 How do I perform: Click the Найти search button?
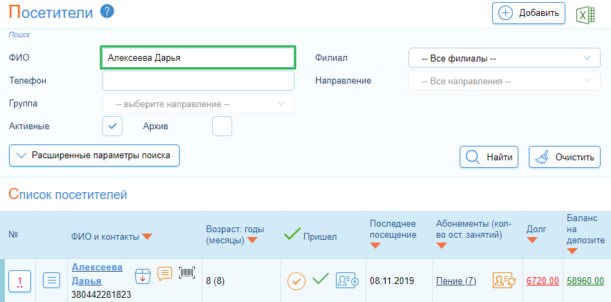click(489, 157)
